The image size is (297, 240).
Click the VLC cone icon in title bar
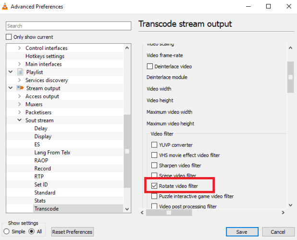tap(5, 6)
